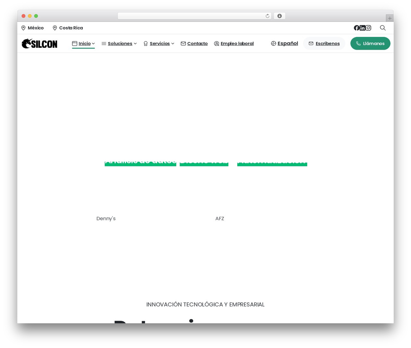The height and width of the screenshot is (348, 411).
Task: Expand the Inicio dropdown chevron
Action: click(x=93, y=44)
